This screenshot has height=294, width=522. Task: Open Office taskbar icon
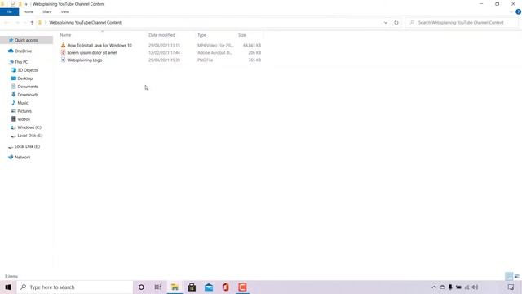225,287
